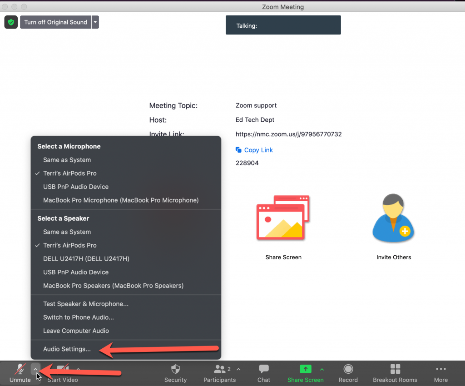Click the Share Screen caption under the picture
The width and height of the screenshot is (465, 386).
click(283, 257)
